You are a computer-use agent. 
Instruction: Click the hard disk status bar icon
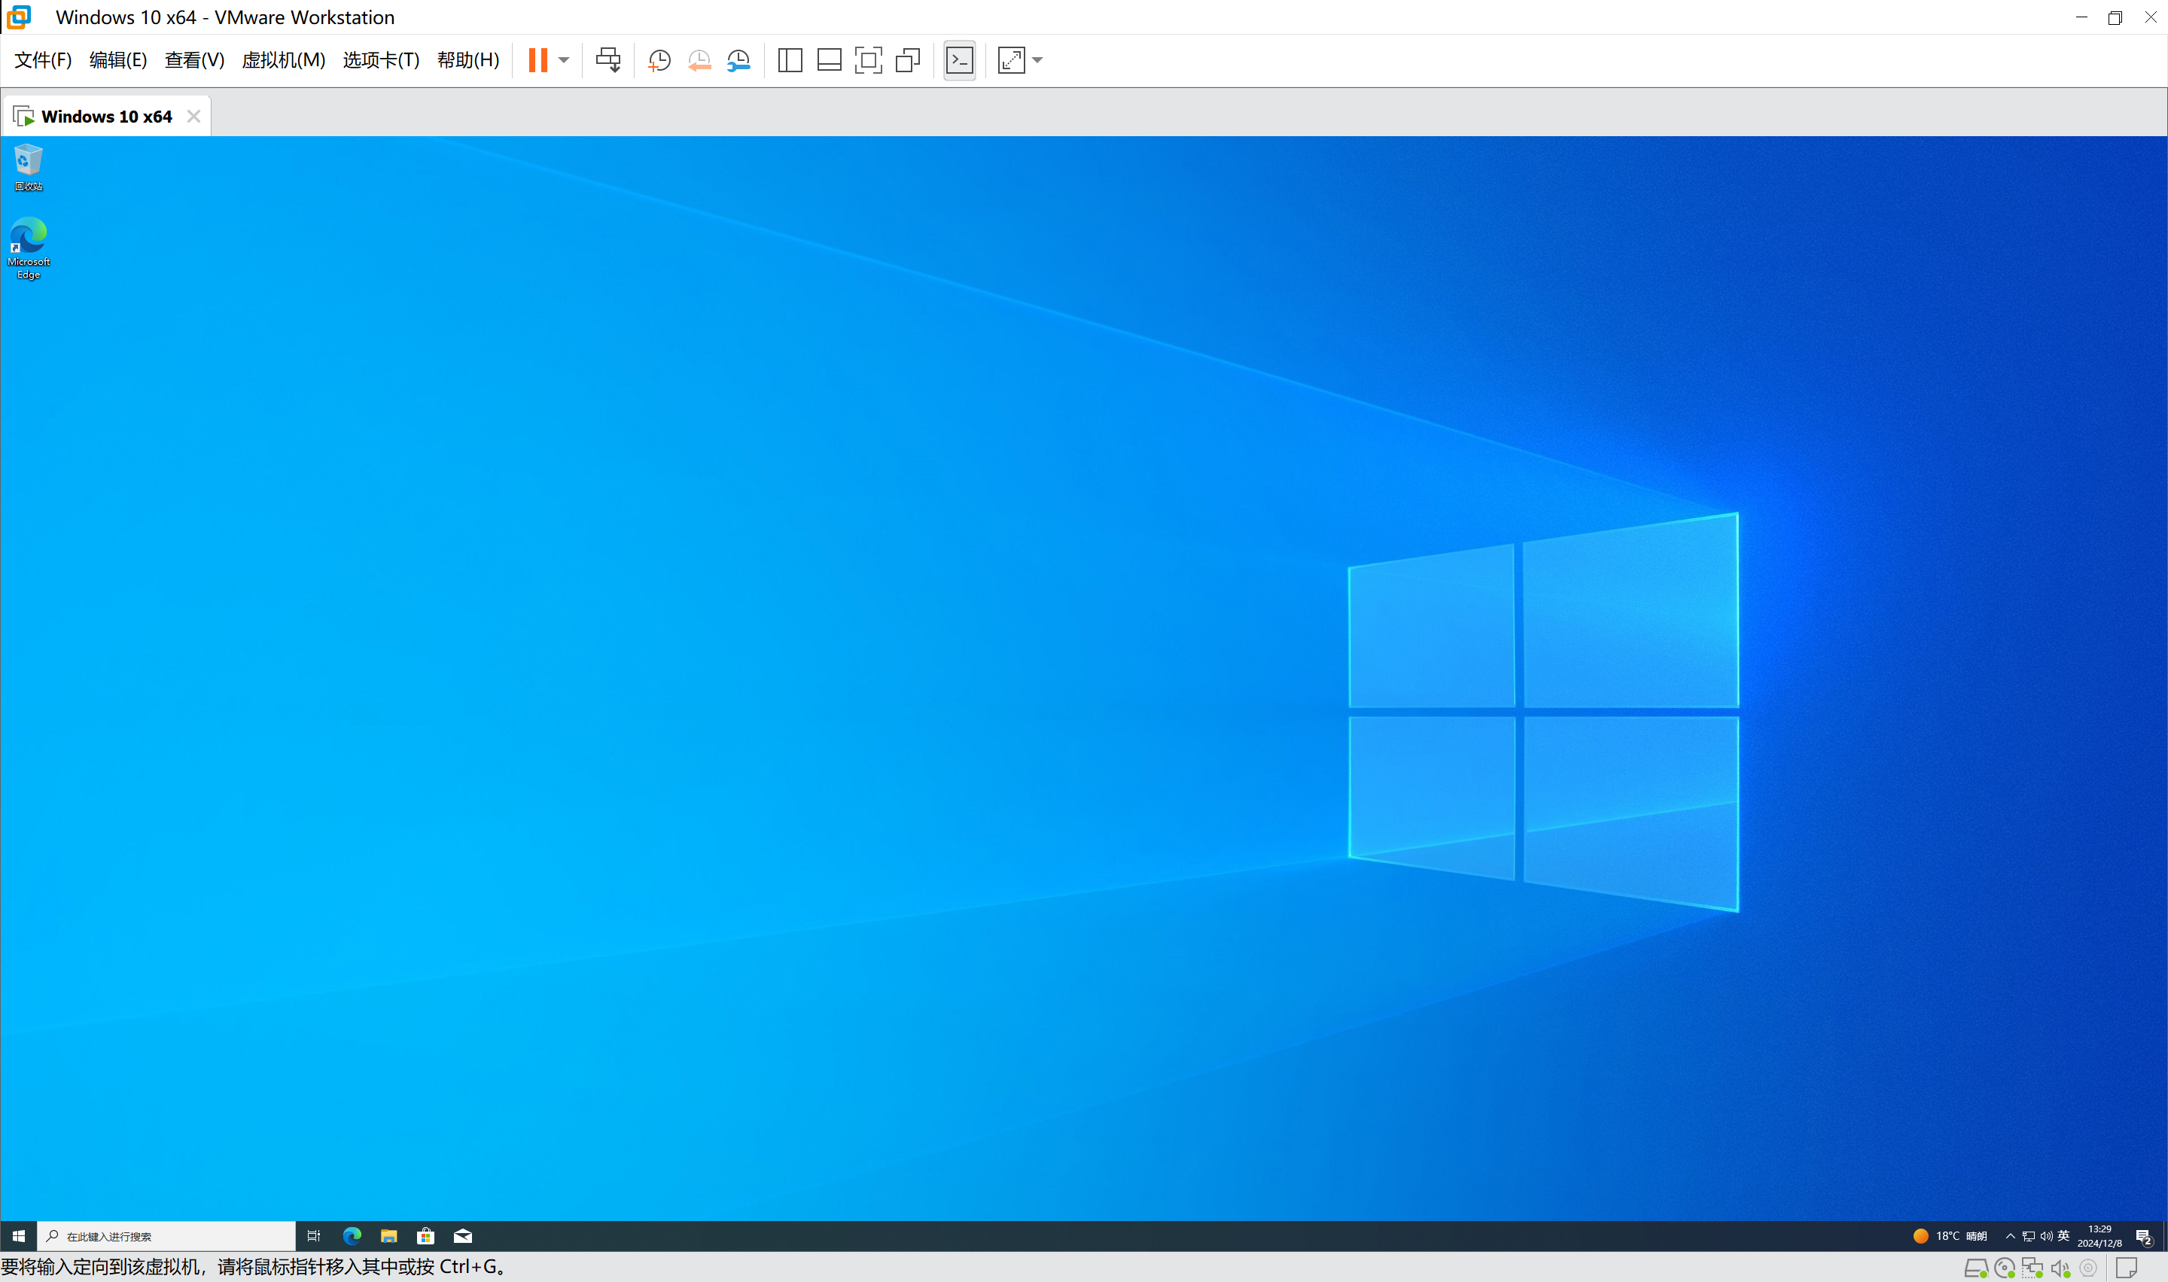pyautogui.click(x=1975, y=1268)
